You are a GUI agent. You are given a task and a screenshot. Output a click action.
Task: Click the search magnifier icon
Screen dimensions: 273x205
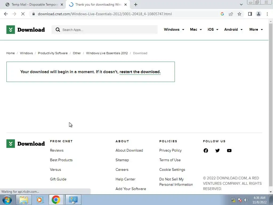[58, 30]
